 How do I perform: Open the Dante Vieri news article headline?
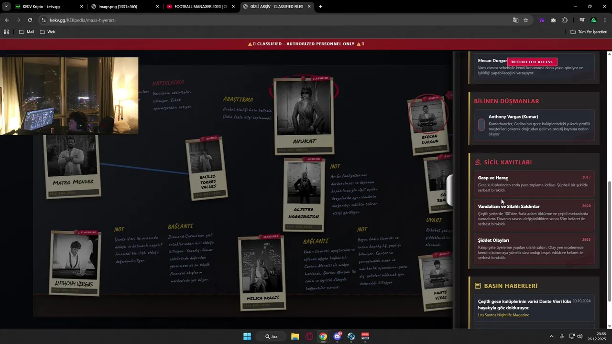point(524,304)
